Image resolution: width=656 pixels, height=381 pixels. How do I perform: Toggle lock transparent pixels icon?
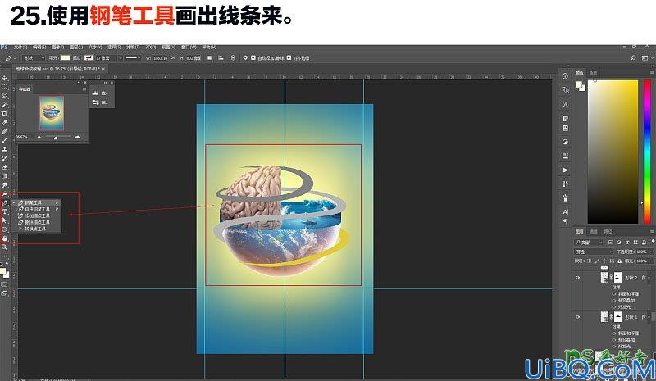coord(589,261)
